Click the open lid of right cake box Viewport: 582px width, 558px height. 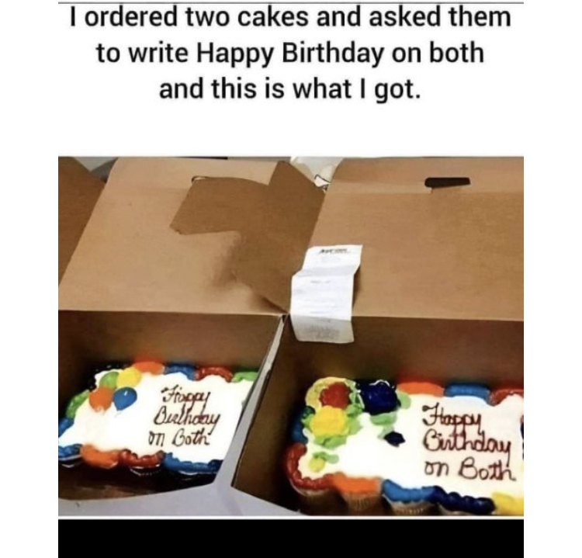[x=421, y=237]
